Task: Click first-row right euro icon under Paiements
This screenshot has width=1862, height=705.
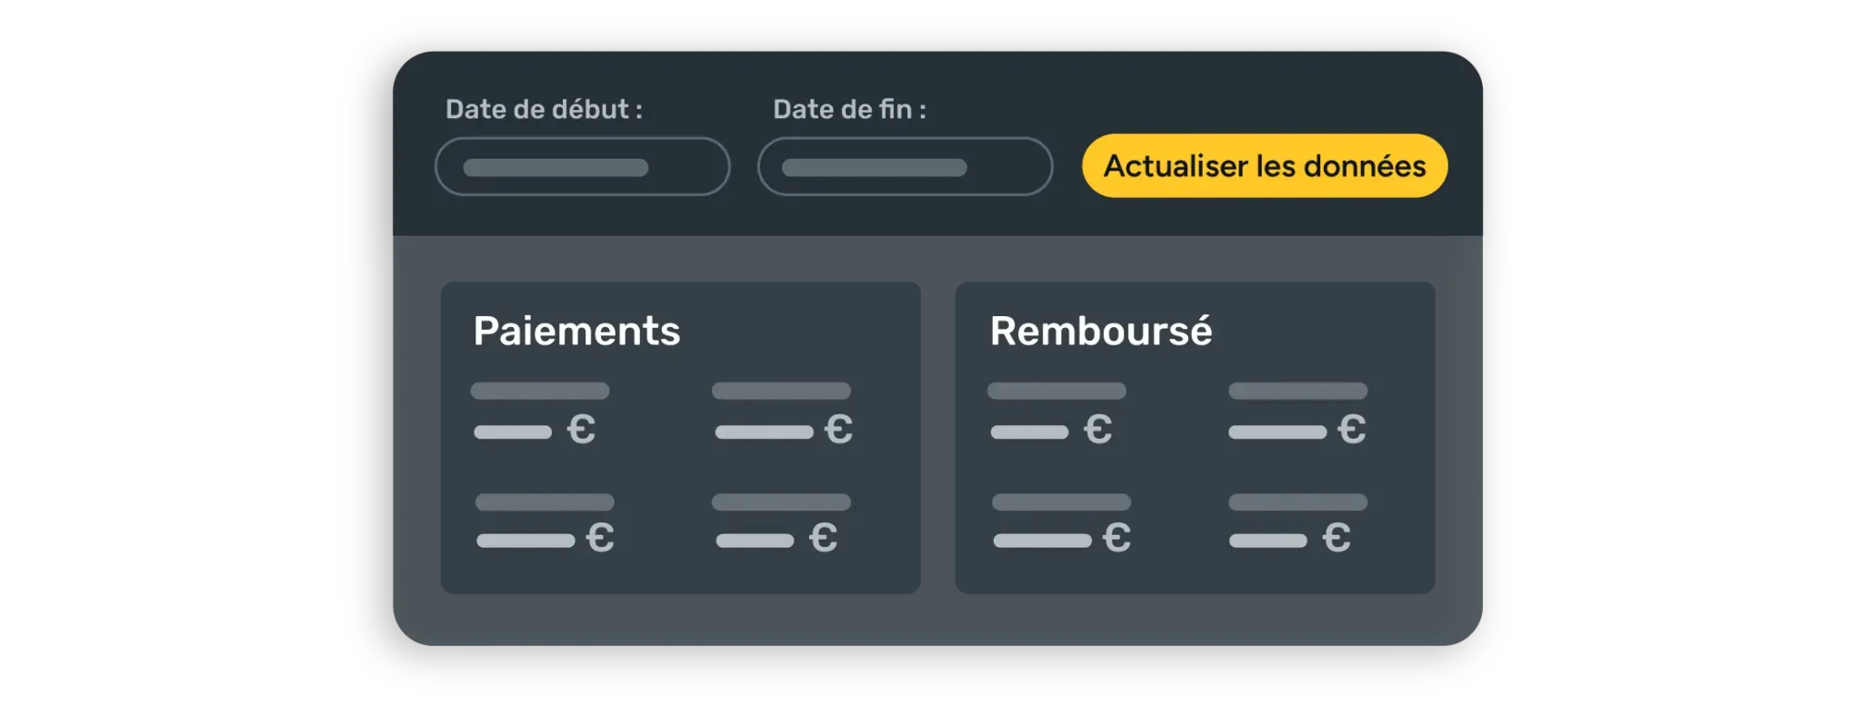Action: [x=838, y=429]
